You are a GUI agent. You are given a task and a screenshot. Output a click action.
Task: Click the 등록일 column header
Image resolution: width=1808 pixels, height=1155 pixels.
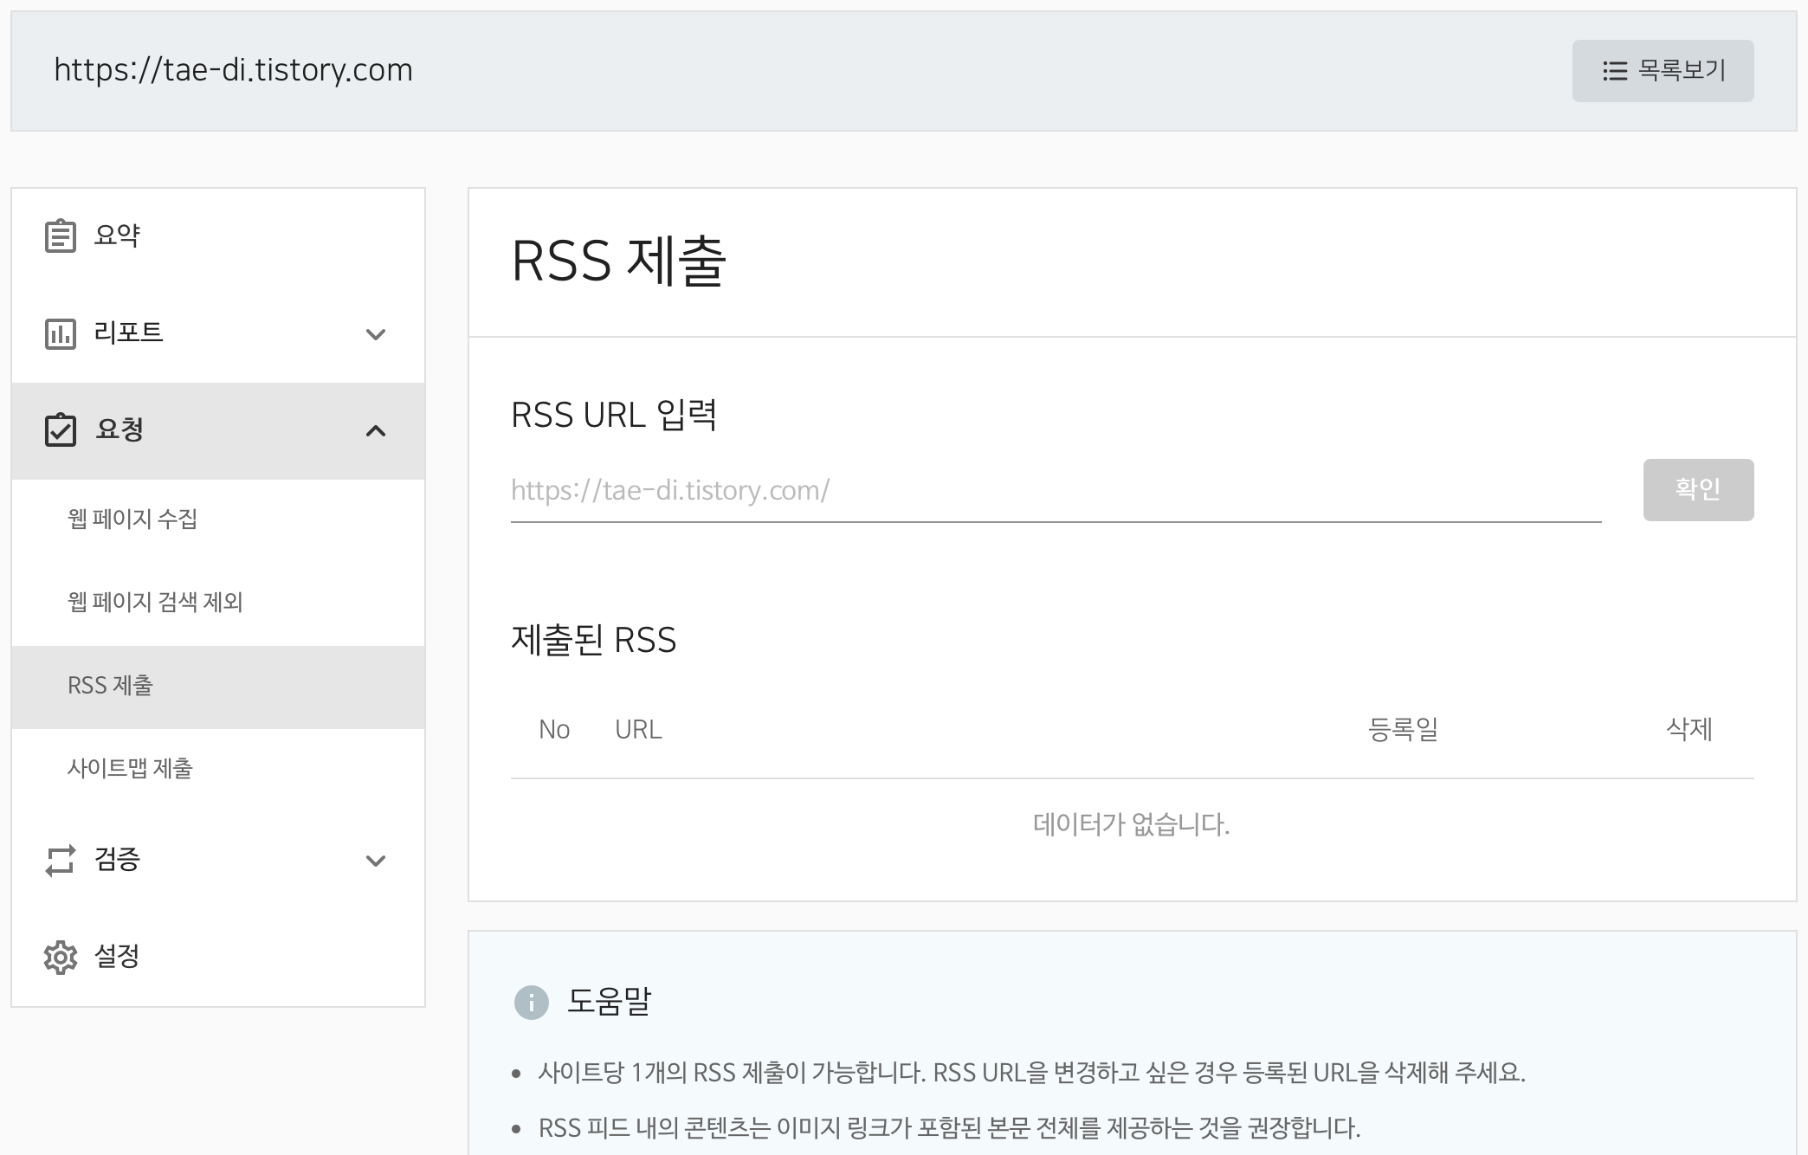coord(1403,730)
